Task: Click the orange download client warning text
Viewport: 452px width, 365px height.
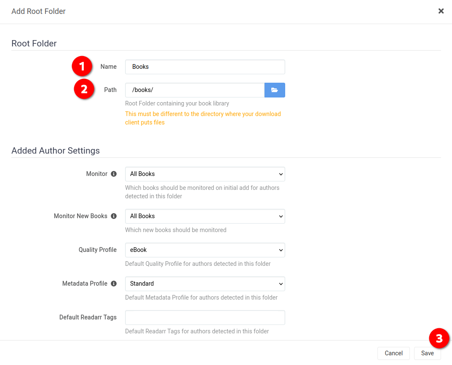Action: pos(203,118)
